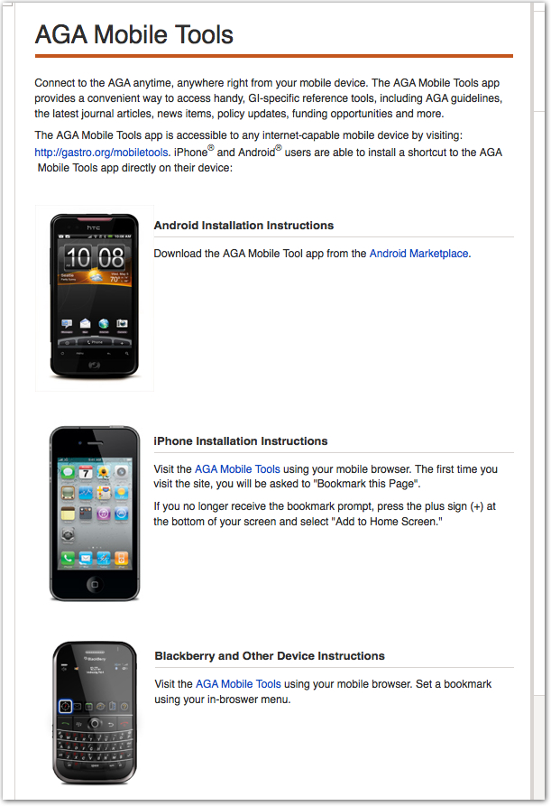Click the iPhone device image

(95, 514)
